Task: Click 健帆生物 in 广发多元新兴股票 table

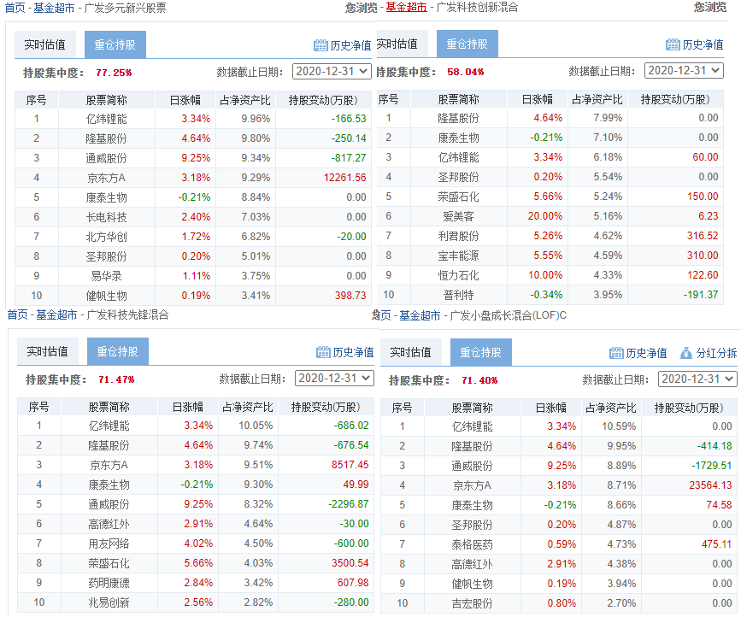Action: (106, 296)
